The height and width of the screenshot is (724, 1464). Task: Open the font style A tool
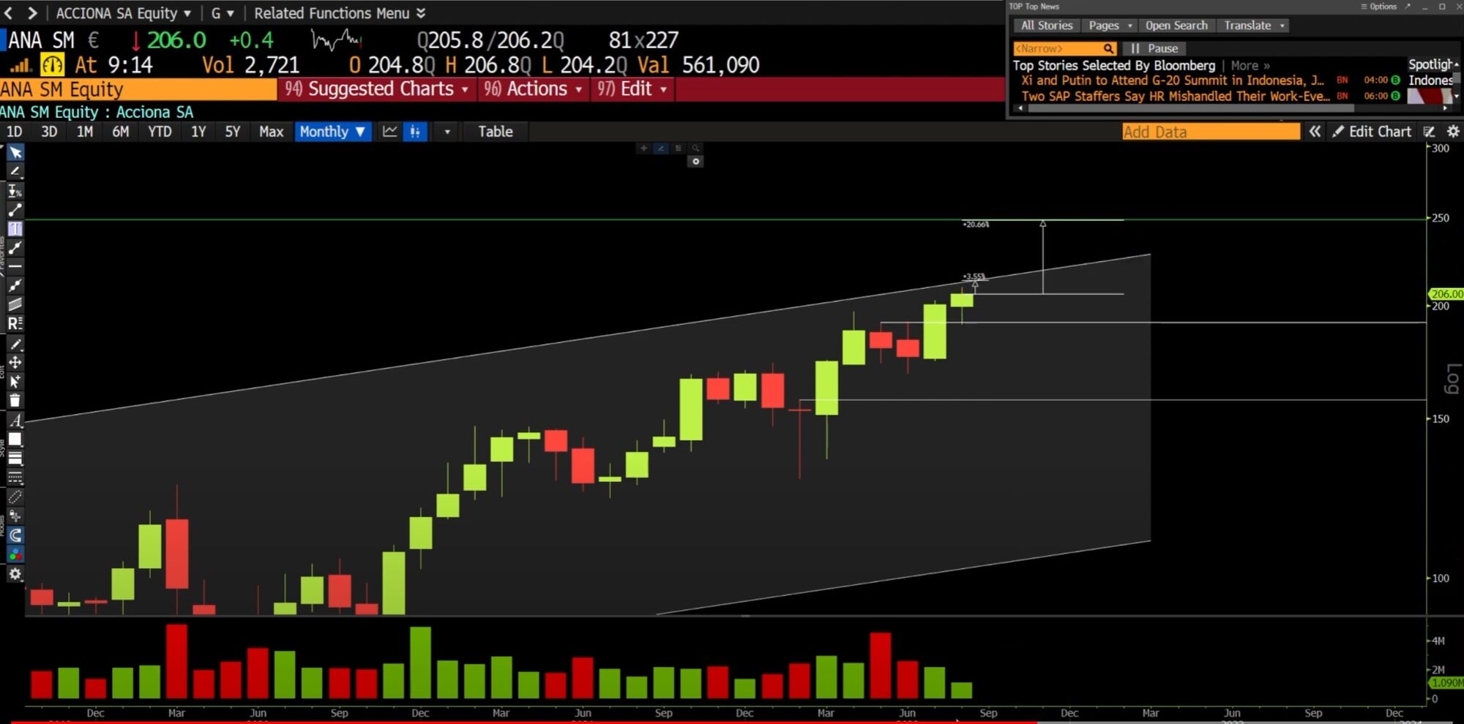[x=15, y=420]
